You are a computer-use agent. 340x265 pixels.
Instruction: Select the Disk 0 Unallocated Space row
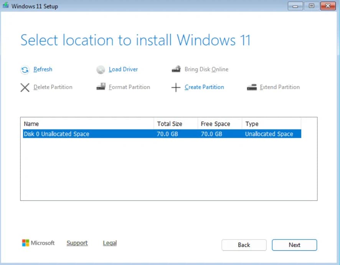point(162,134)
